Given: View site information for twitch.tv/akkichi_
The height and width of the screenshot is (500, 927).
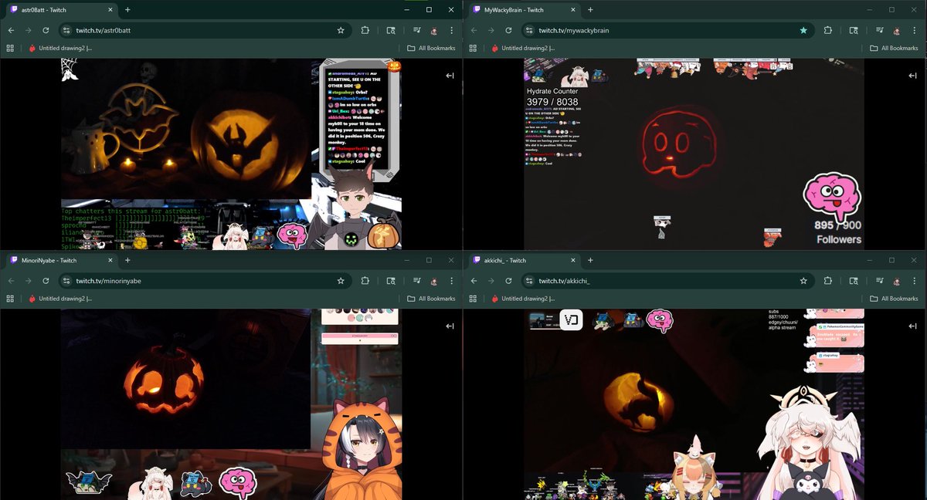Looking at the screenshot, I should click(531, 281).
